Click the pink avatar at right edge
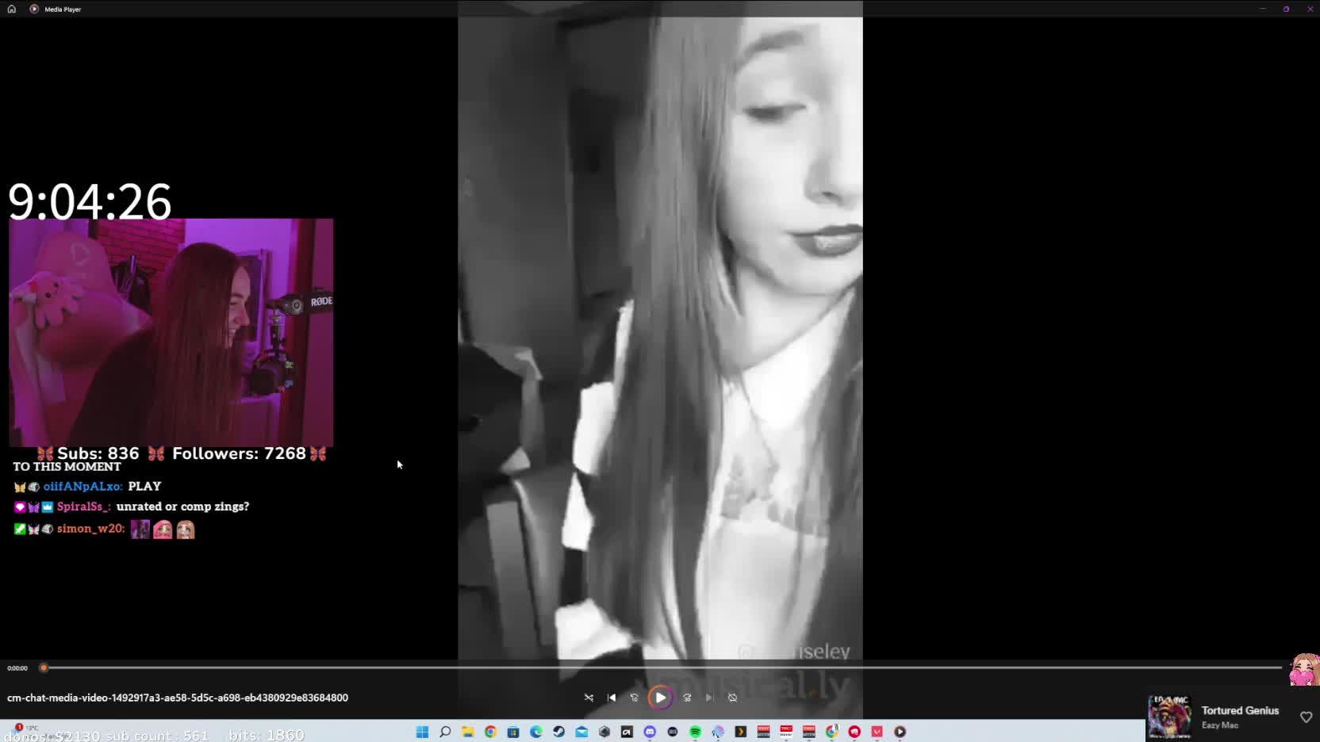Screen dimensions: 1320x742 pos(1304,670)
